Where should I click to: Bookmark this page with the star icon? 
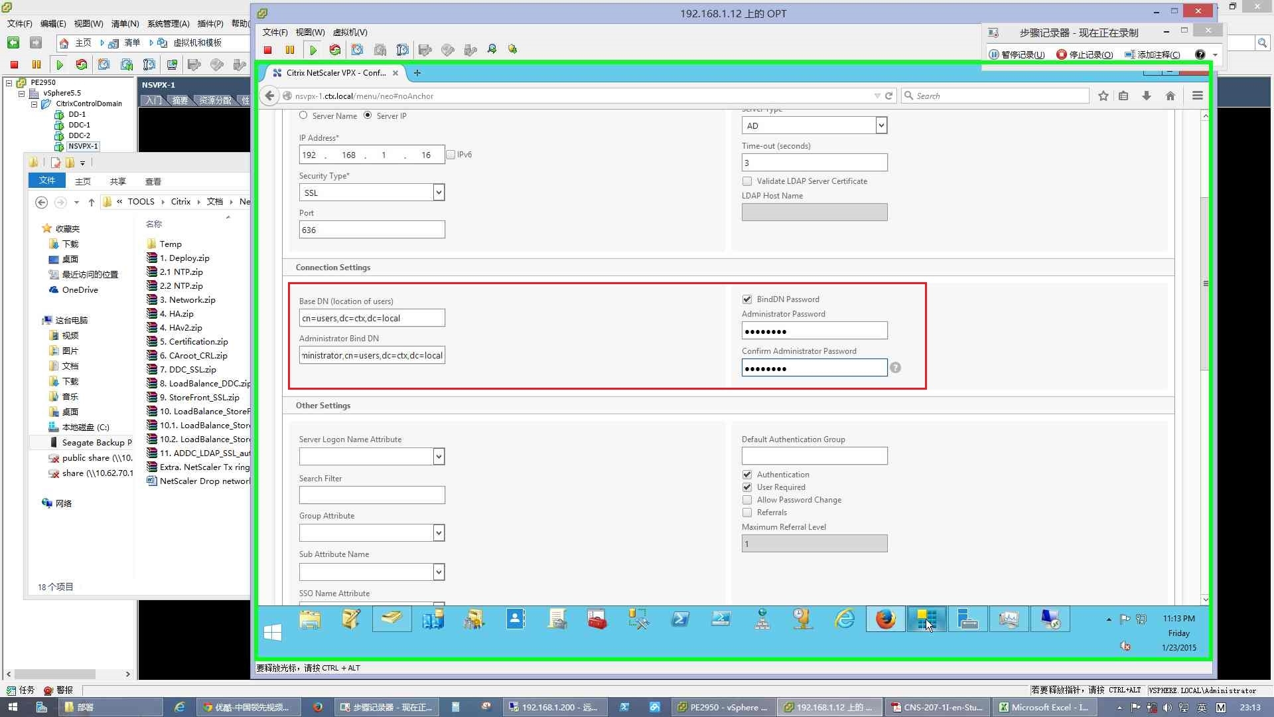click(x=1103, y=96)
